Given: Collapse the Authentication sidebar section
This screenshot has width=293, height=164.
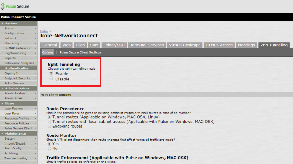Looking at the screenshot, I should (x=2, y=68).
